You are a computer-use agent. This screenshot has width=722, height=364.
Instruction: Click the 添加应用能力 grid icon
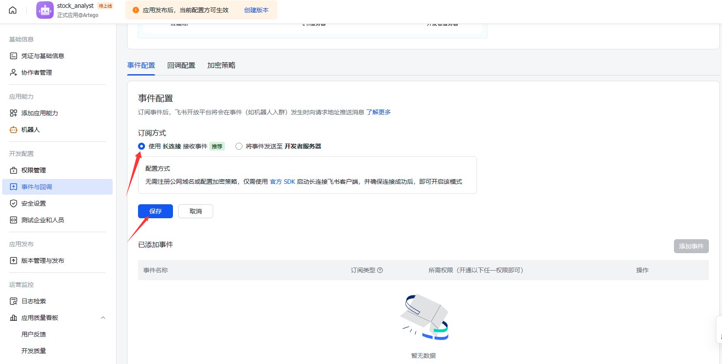point(14,113)
